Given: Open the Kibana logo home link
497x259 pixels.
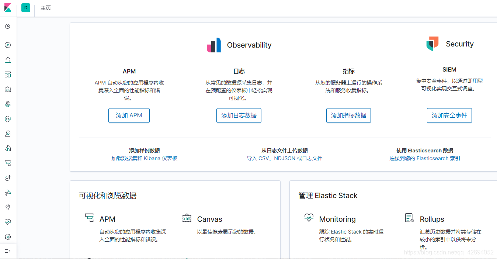Looking at the screenshot, I should [8, 8].
